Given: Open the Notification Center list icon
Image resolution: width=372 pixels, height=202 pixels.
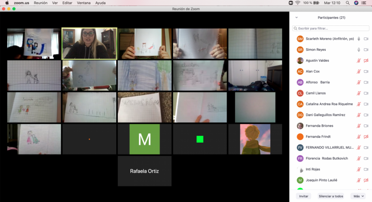Looking at the screenshot, I should [x=365, y=3].
